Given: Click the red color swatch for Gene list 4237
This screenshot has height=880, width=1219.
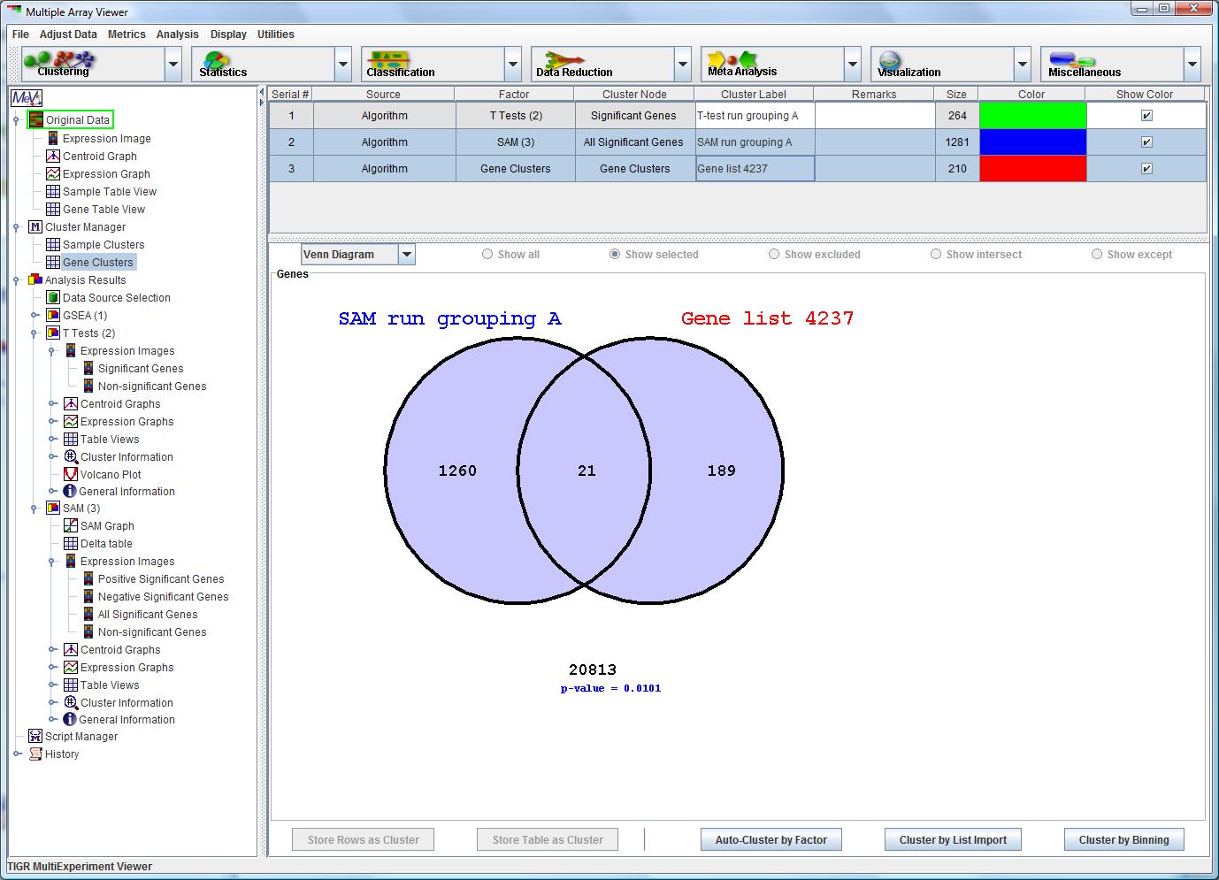Looking at the screenshot, I should 1031,169.
